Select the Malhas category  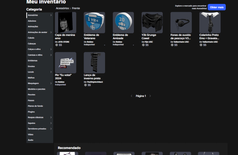coord(40,78)
